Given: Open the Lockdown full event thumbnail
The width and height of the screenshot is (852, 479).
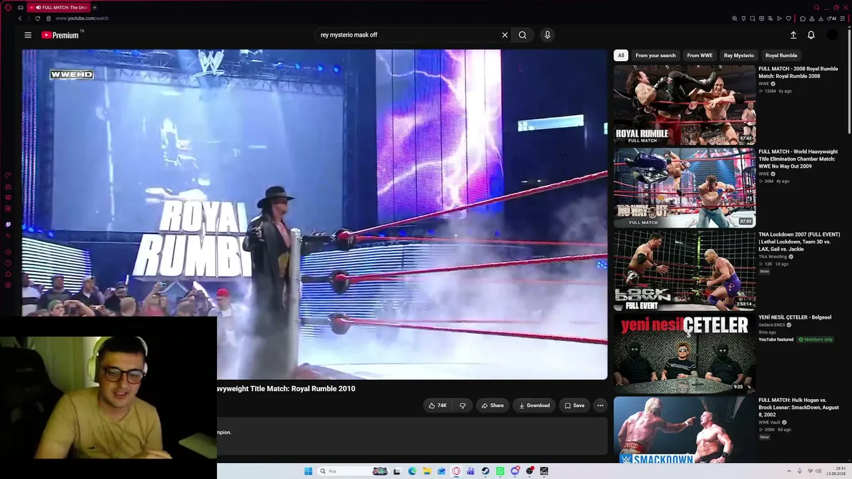Looking at the screenshot, I should [684, 271].
